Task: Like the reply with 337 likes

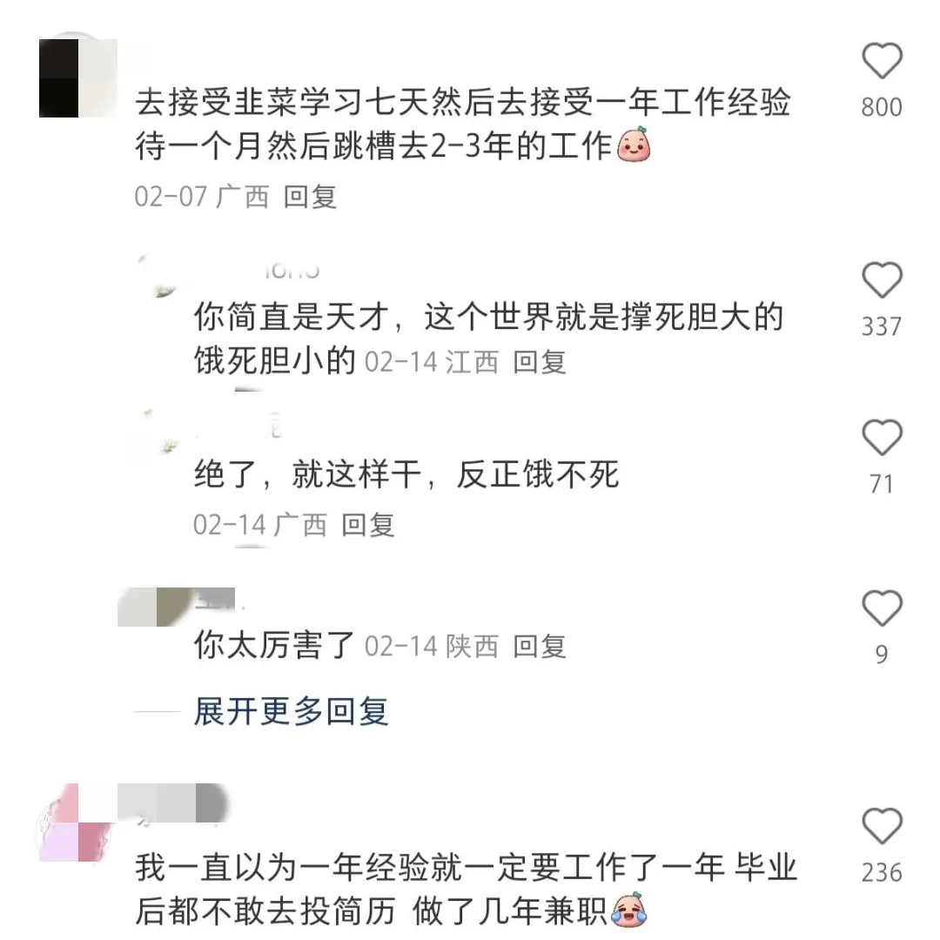Action: [882, 280]
